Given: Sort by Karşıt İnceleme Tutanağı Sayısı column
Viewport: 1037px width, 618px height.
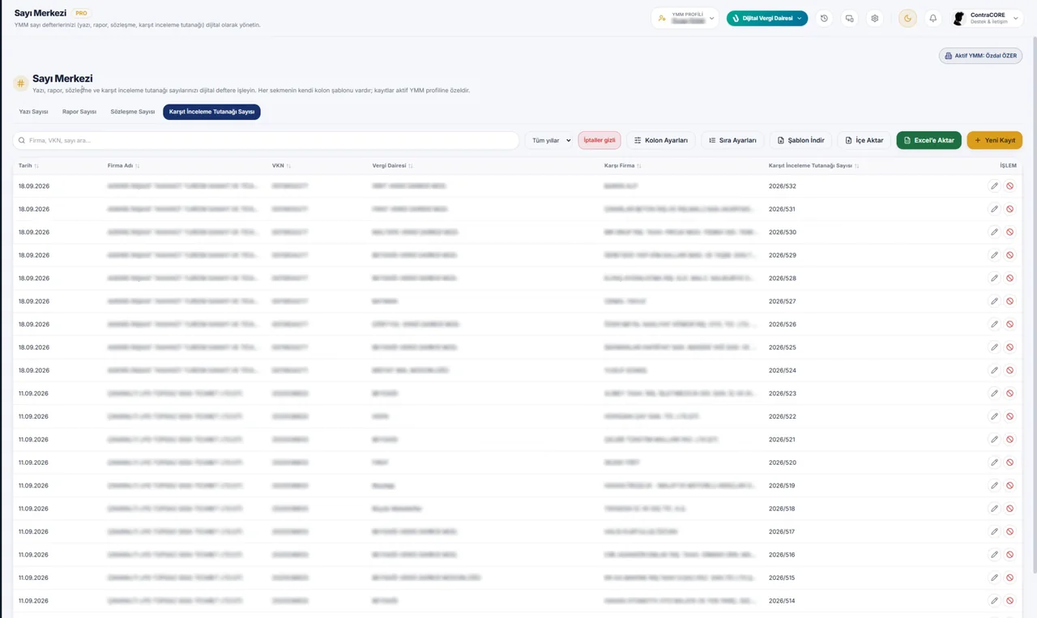Looking at the screenshot, I should 813,165.
